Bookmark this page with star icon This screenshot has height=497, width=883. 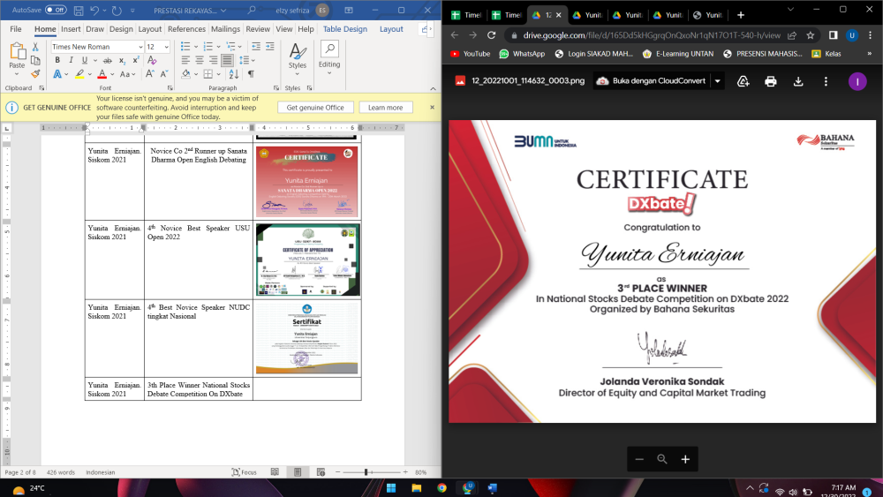811,35
